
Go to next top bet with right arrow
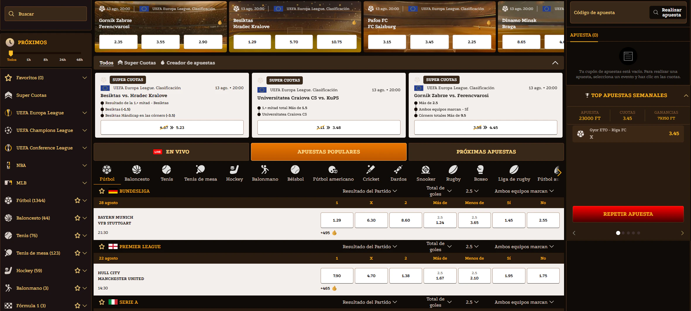tap(682, 233)
